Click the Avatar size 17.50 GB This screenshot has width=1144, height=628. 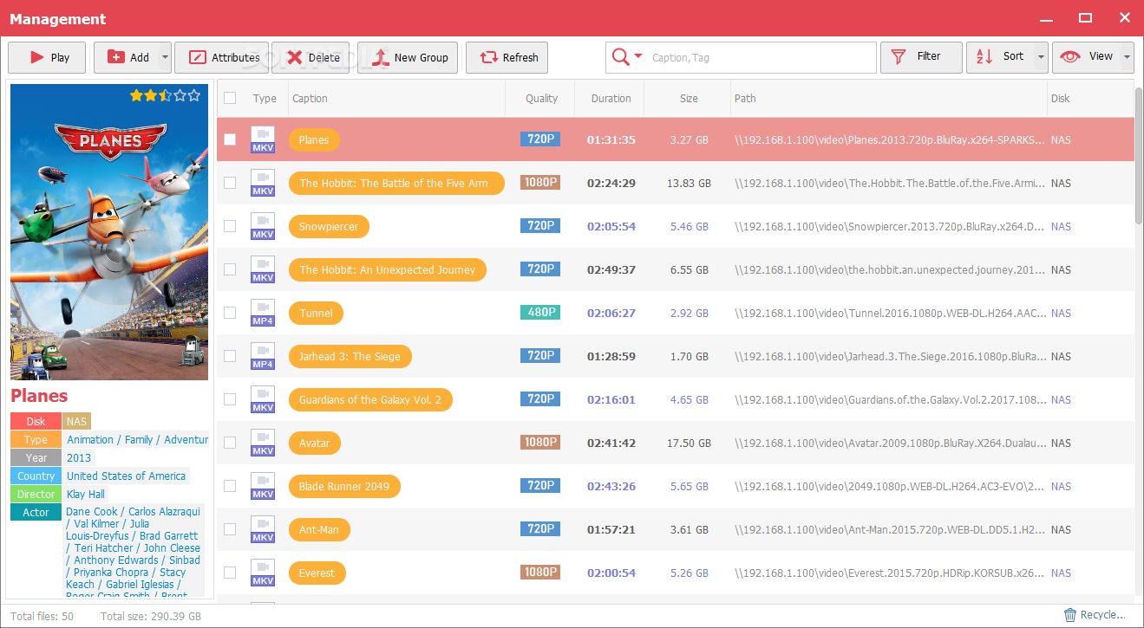coord(689,443)
